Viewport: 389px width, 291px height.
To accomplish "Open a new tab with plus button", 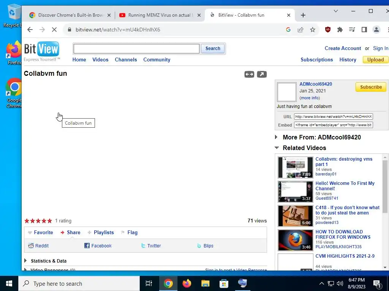I will tap(303, 15).
